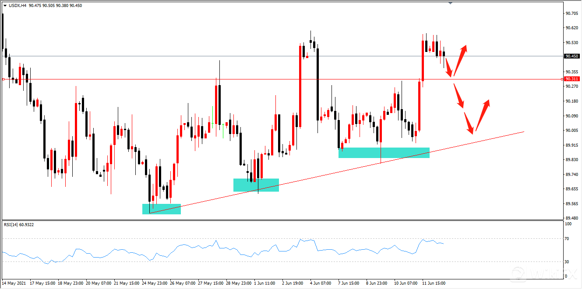Click the 14 May 2021 date label
The image size is (582, 289).
click(14, 283)
